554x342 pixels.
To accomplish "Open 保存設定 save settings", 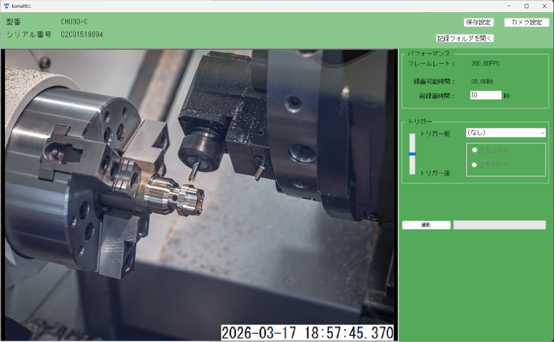I will [x=479, y=23].
